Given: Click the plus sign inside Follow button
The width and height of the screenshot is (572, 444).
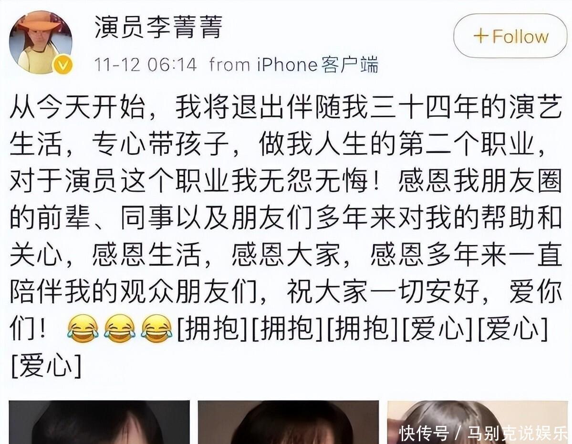Looking at the screenshot, I should click(481, 36).
